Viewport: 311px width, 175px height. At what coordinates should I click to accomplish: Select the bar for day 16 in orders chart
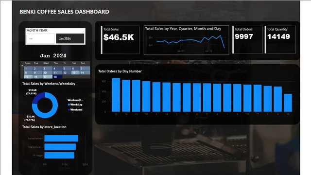coord(126,96)
